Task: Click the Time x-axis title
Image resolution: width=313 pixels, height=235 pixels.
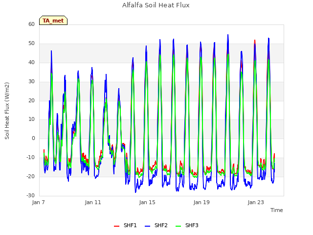Action: click(x=277, y=210)
